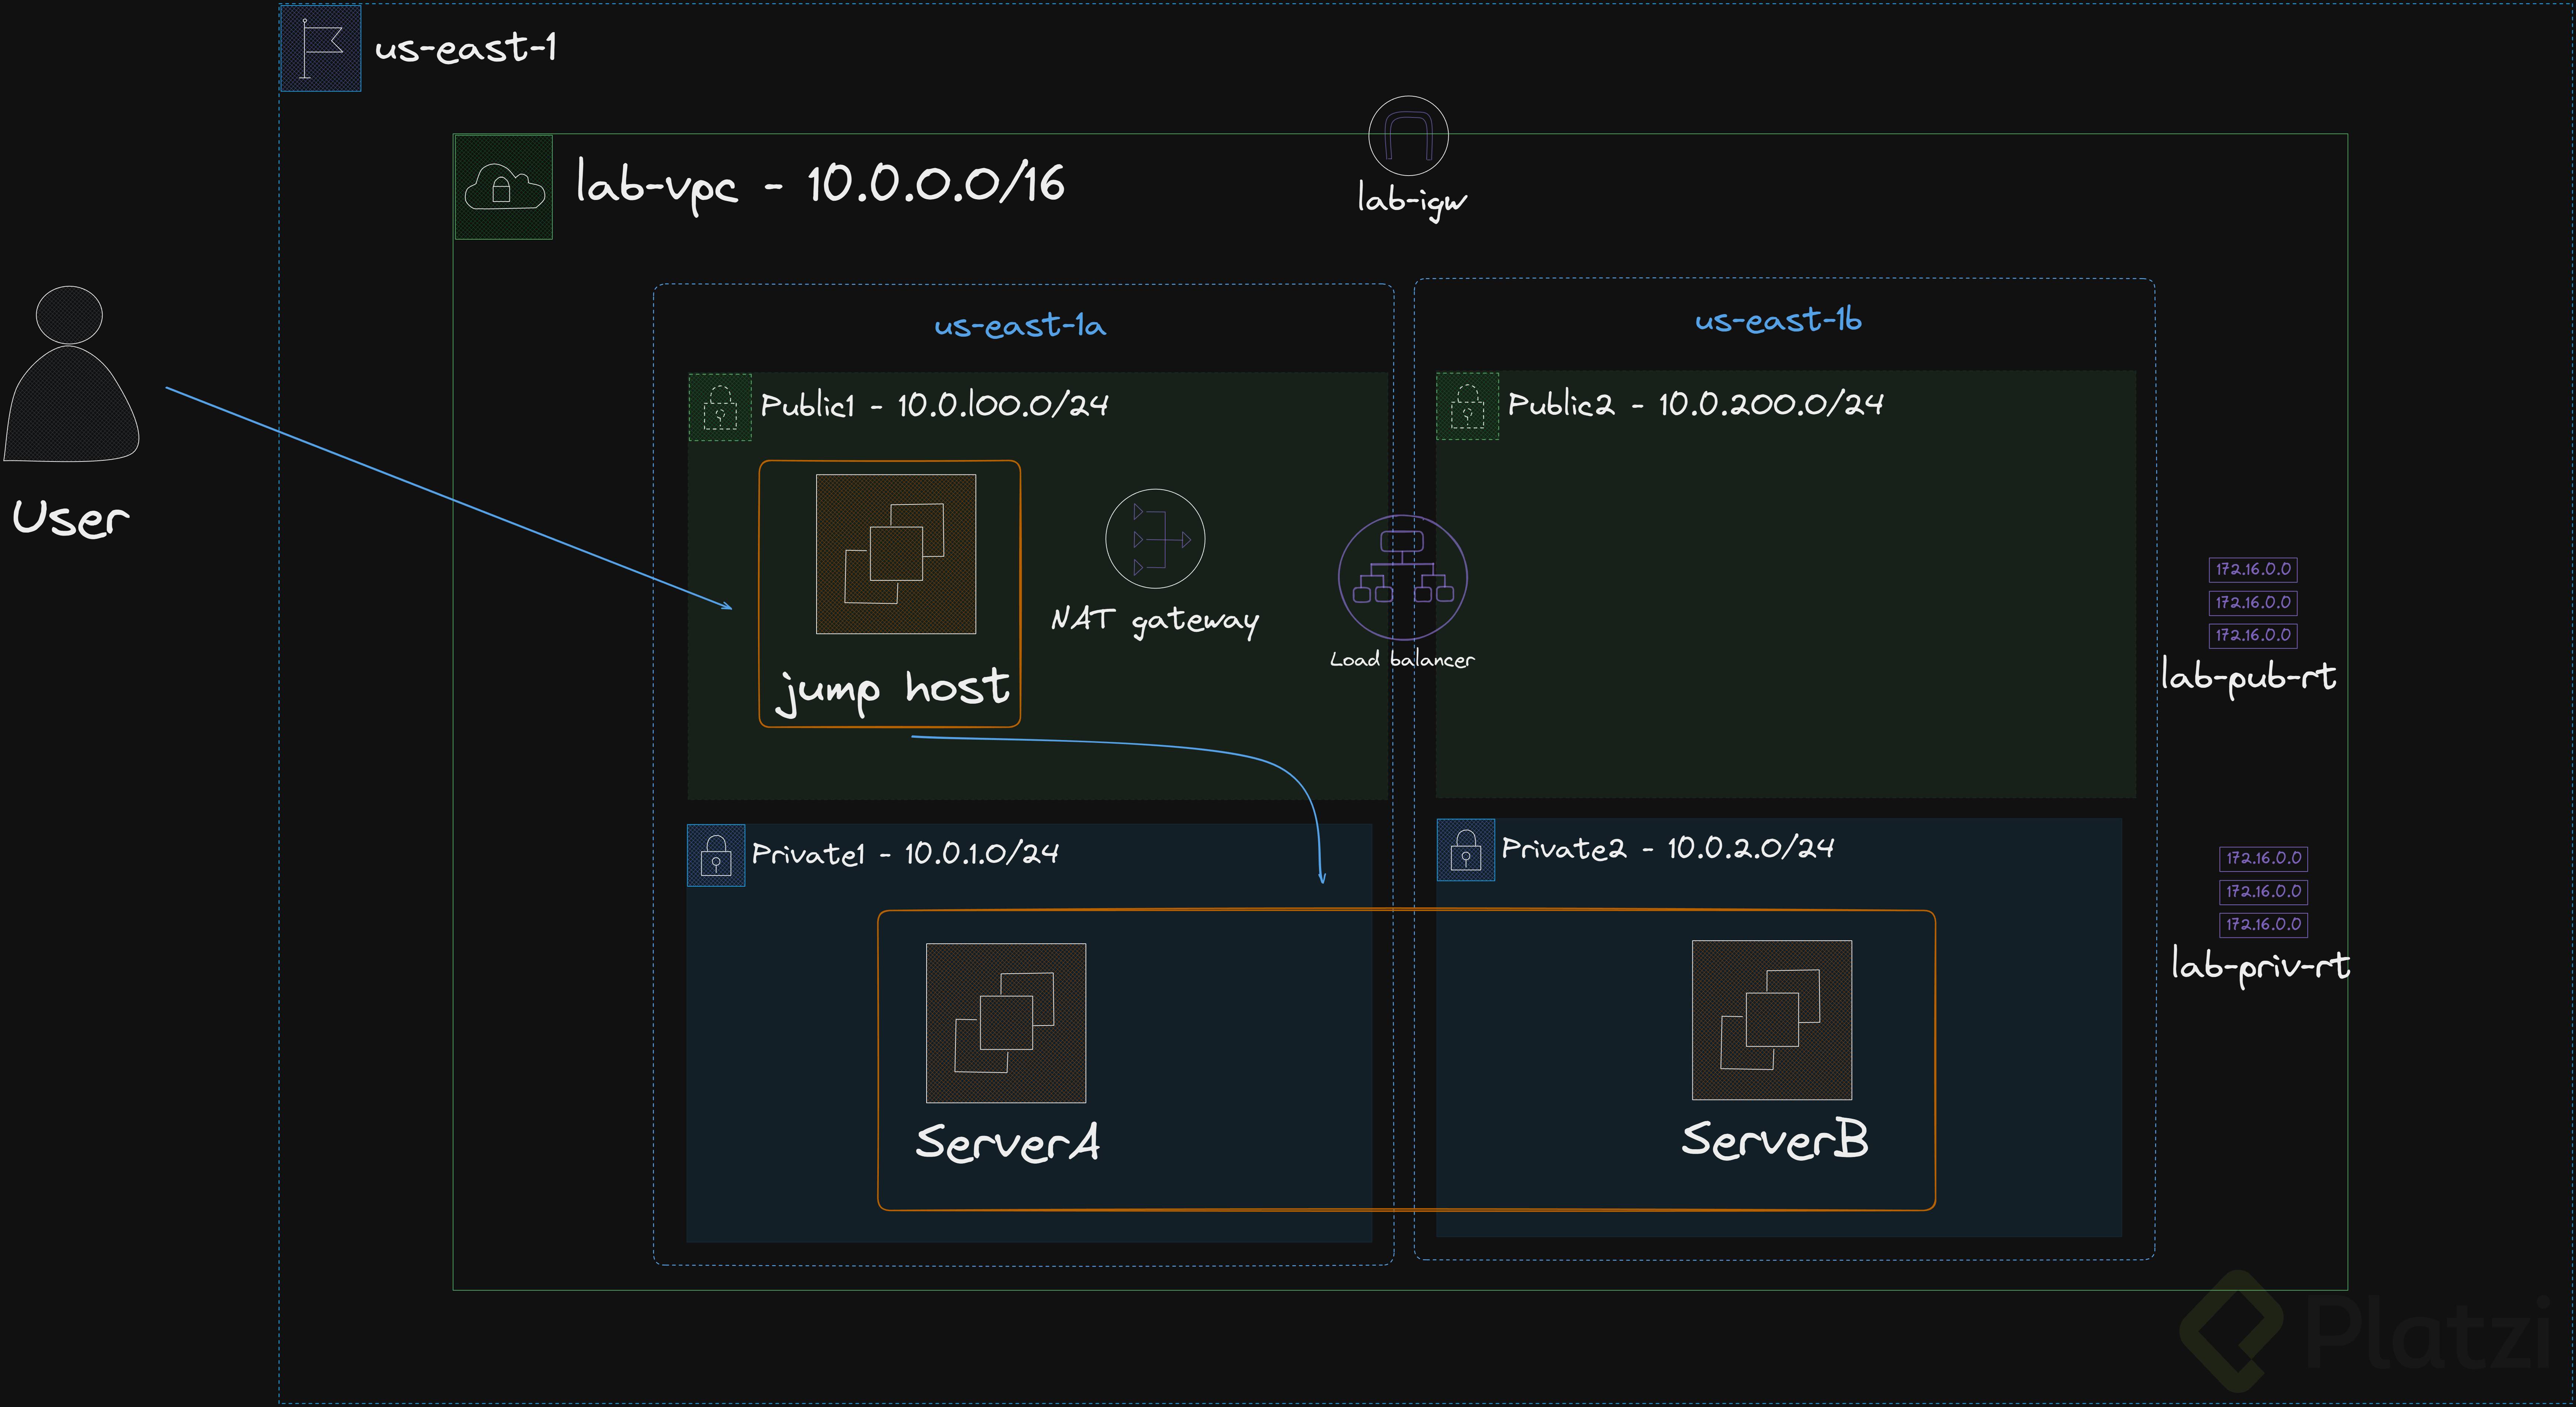Select the Public1 subnet lock icon

[x=720, y=407]
